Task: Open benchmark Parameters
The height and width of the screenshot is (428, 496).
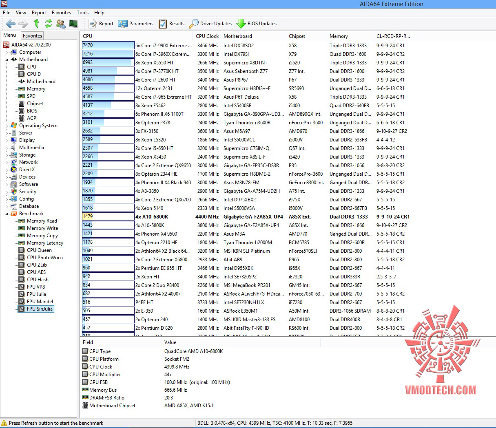Action: point(136,24)
